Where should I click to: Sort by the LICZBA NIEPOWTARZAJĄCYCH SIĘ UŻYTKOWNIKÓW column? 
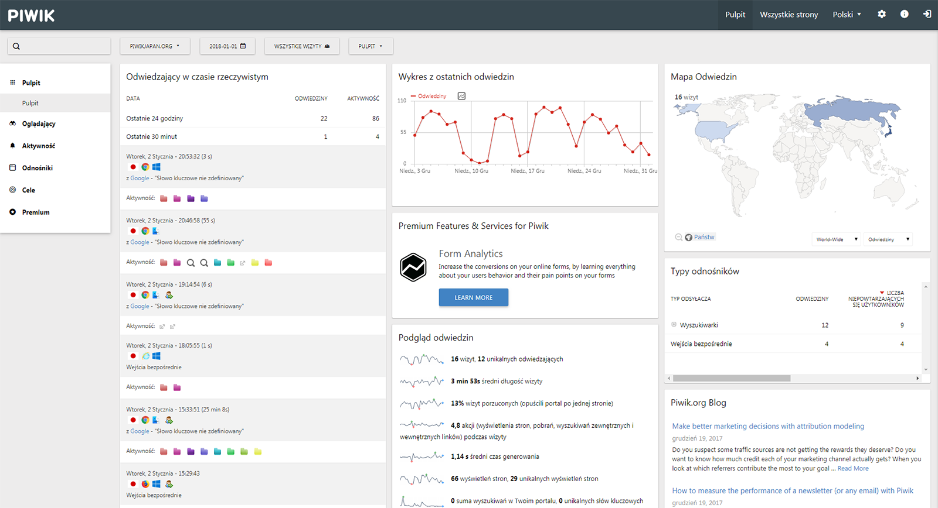tap(876, 298)
